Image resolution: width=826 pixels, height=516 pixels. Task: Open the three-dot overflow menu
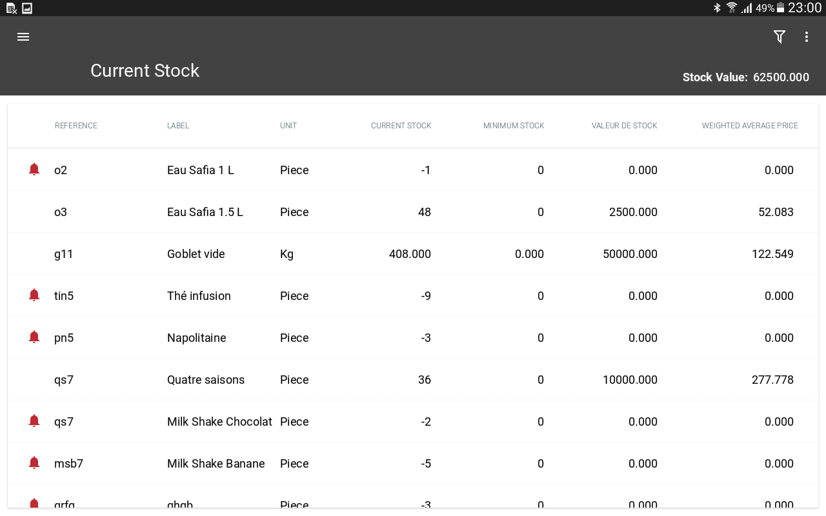pos(807,37)
